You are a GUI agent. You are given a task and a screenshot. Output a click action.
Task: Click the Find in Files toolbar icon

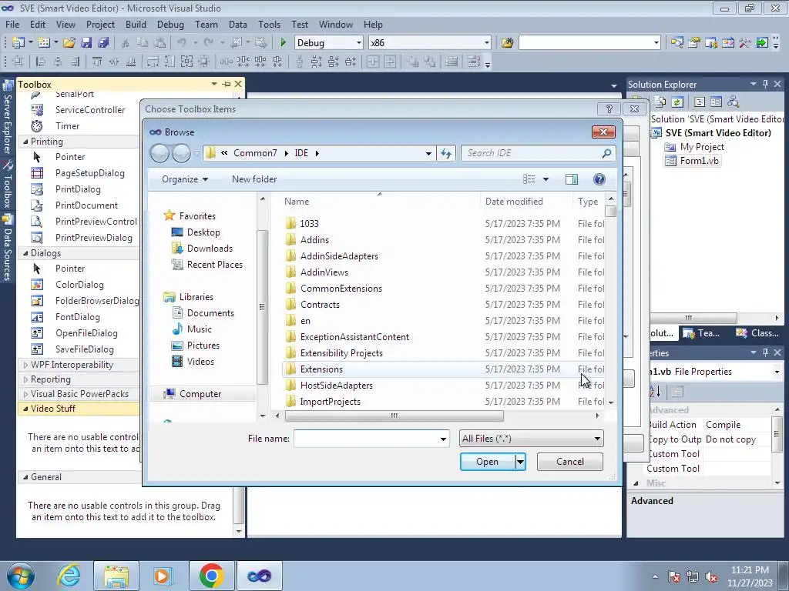507,43
